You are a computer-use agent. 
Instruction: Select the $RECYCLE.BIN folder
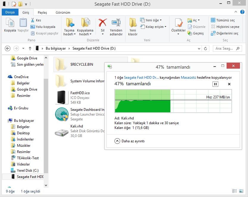click(x=91, y=64)
